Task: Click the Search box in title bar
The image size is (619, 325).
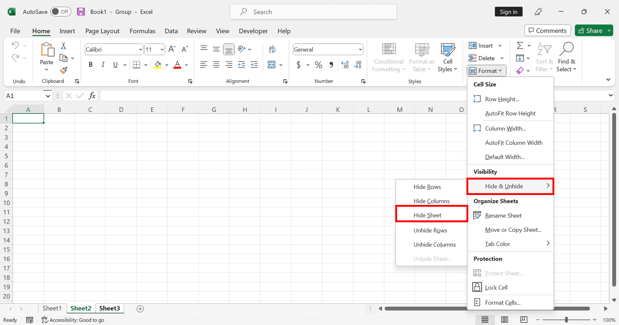Action: pyautogui.click(x=313, y=12)
